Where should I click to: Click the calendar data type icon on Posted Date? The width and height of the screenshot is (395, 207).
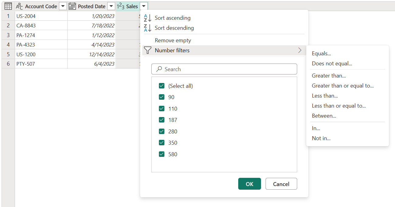click(72, 6)
